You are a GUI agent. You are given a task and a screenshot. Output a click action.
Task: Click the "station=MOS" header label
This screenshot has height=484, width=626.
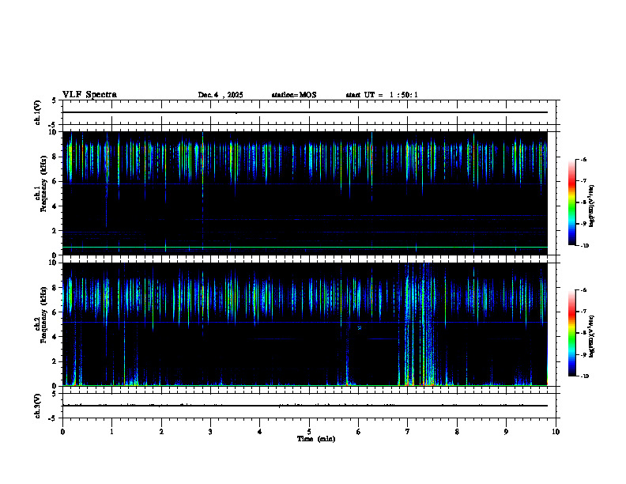pos(294,95)
